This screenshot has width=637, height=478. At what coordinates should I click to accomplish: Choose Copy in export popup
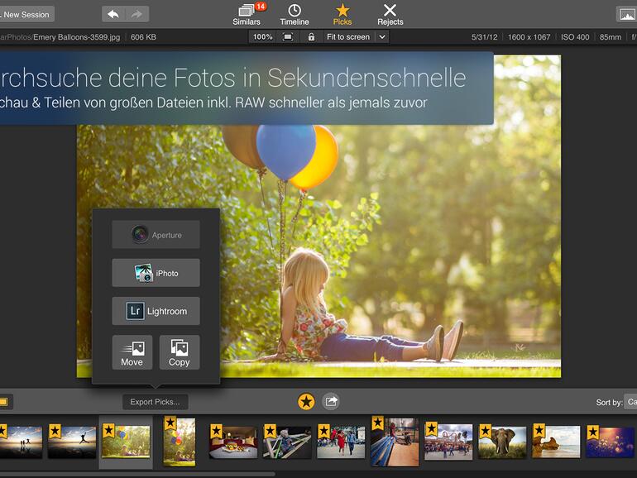180,352
